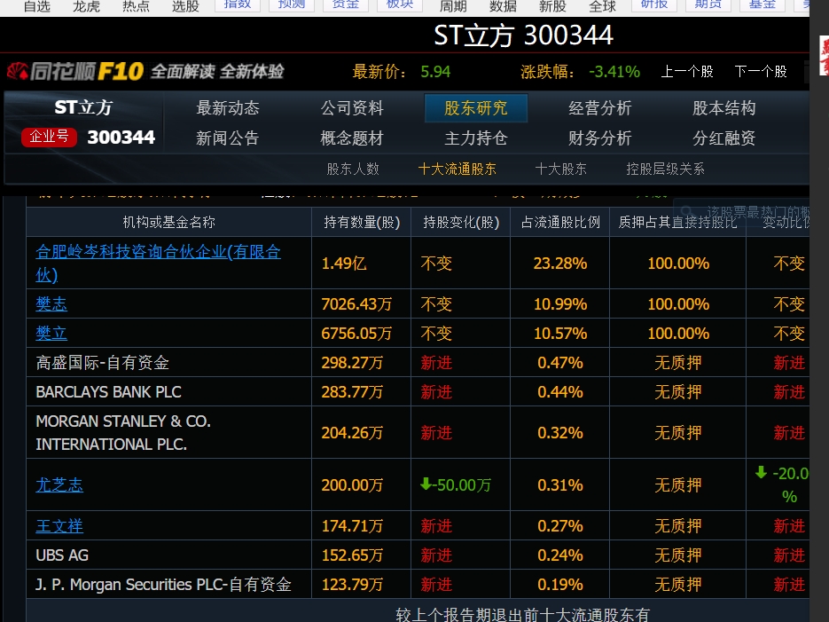Open the 新股 menu item
Viewport: 829px width, 622px height.
tap(552, 6)
